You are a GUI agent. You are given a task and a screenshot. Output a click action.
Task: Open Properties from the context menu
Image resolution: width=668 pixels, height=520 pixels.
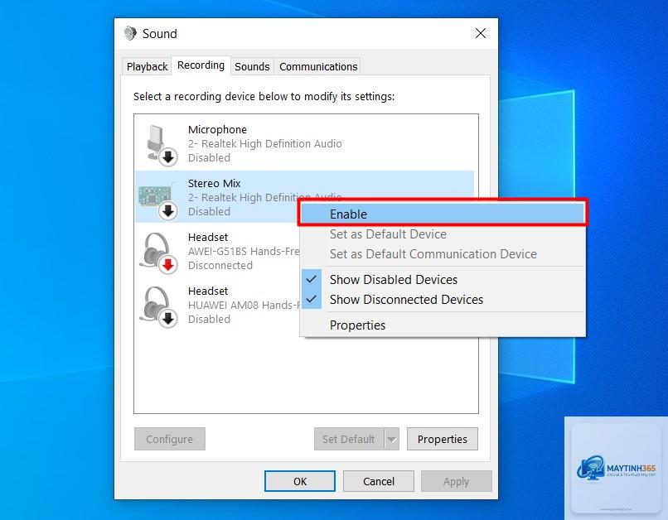(x=443, y=325)
